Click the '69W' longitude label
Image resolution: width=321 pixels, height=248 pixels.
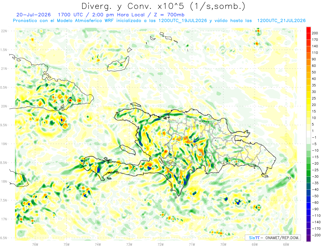point(255,244)
